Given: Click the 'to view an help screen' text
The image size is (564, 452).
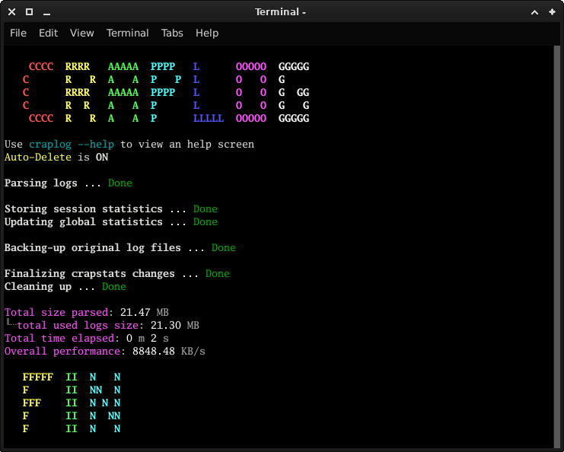Looking at the screenshot, I should point(187,144).
